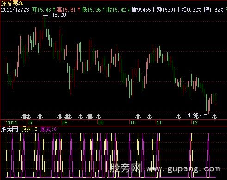Image resolution: width=227 pixels, height=180 pixels.
Task: Click the anchor marker just right of 10 label
Action: (x=138, y=117)
